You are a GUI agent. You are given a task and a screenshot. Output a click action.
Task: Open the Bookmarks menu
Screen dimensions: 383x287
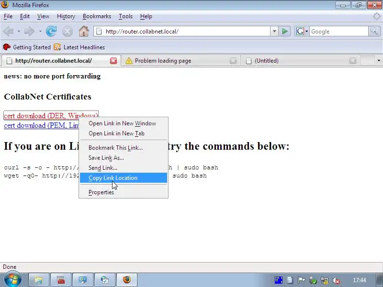coord(97,16)
